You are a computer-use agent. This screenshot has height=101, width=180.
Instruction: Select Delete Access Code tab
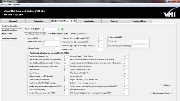[78, 34]
